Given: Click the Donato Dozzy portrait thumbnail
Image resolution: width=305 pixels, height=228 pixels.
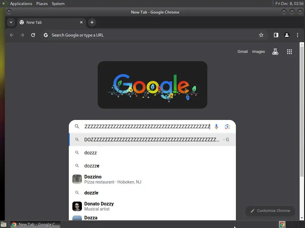Looking at the screenshot, I should coord(77,206).
